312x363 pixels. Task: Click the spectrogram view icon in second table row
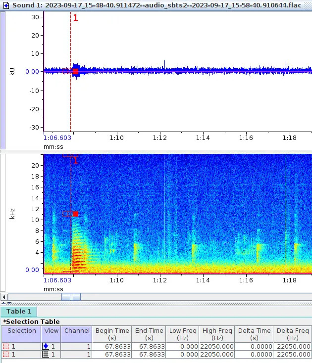46,355
